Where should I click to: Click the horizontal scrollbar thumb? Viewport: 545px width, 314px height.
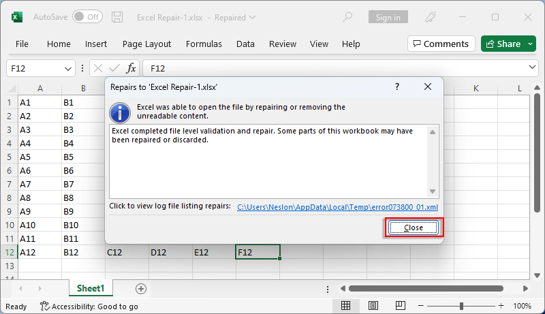(426, 288)
